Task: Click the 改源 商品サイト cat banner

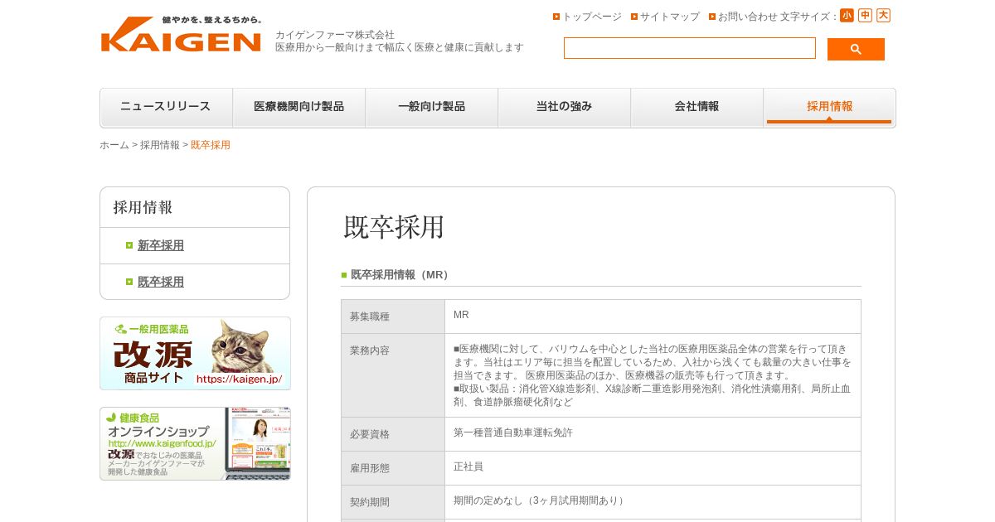Action: pos(195,354)
